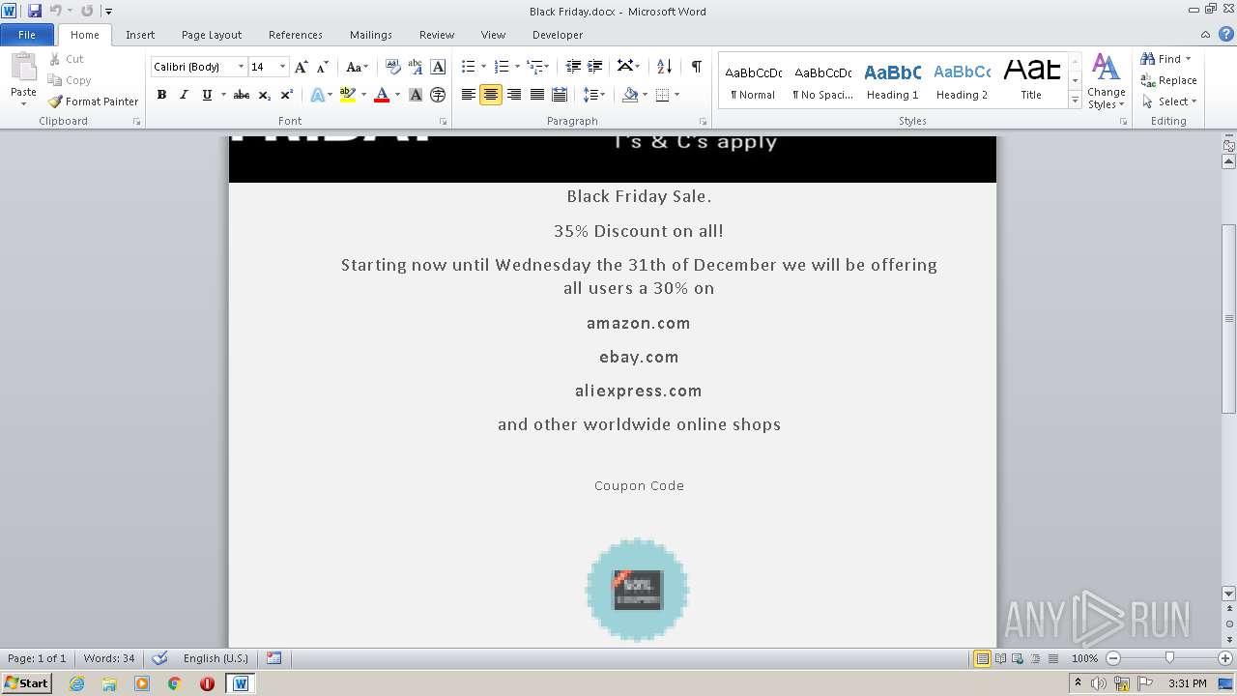Click Replace in Editing group
This screenshot has height=696, width=1237.
click(x=1169, y=80)
